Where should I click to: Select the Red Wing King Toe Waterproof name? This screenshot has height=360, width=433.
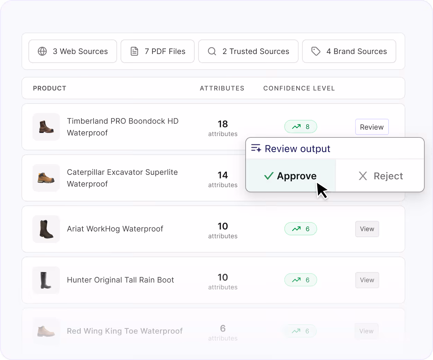(x=125, y=331)
